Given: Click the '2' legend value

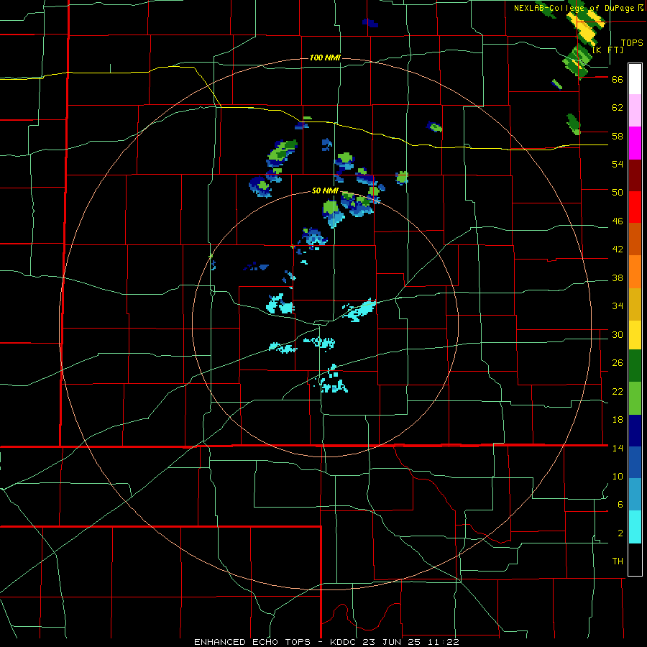Looking at the screenshot, I should click(x=620, y=533).
